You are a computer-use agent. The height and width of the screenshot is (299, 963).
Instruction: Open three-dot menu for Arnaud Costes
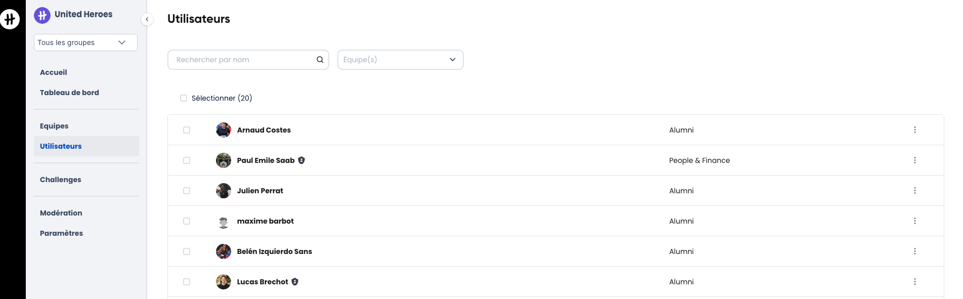pyautogui.click(x=914, y=130)
